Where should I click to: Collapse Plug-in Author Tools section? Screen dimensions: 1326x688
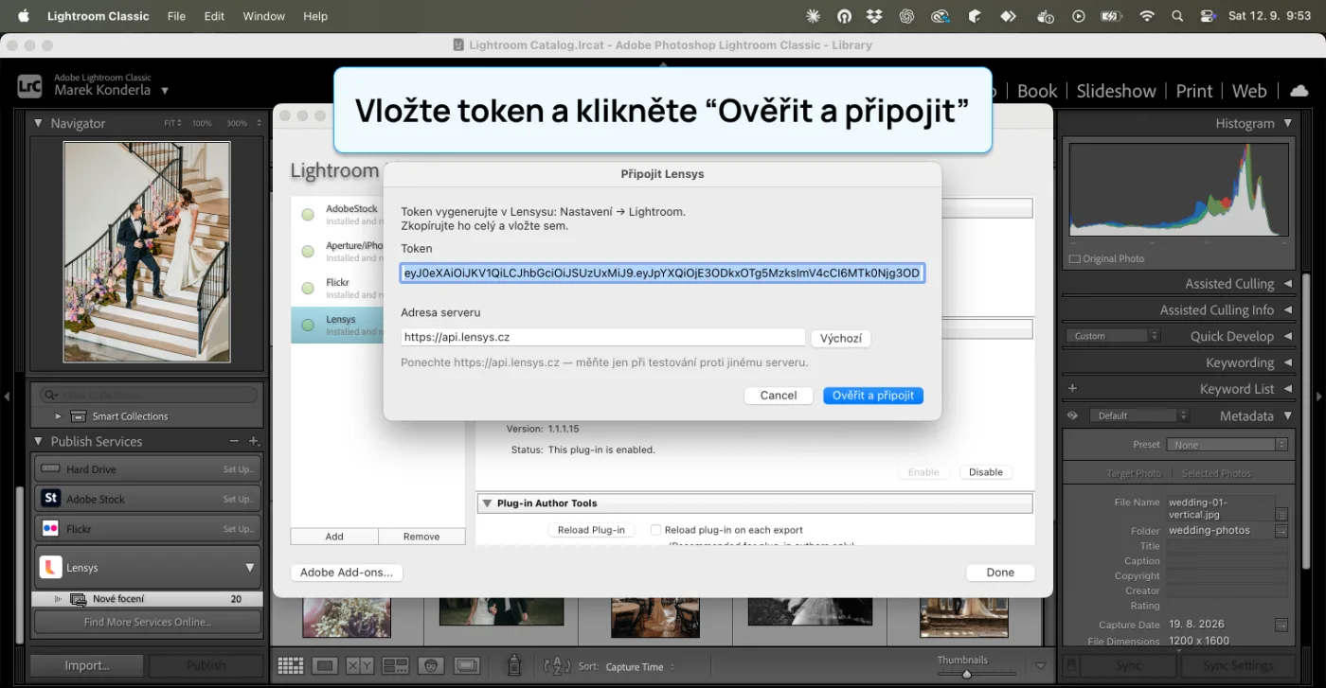coord(487,503)
